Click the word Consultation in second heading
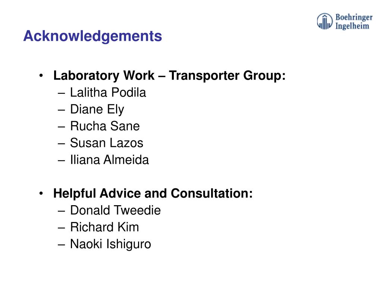 [x=212, y=193]
